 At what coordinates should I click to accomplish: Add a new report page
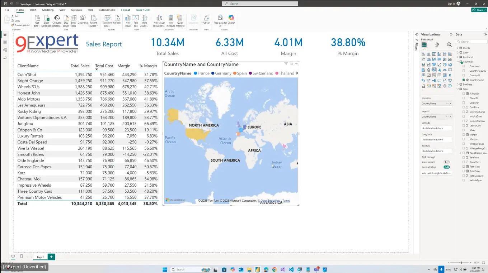(x=52, y=257)
